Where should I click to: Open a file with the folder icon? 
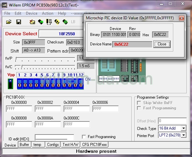[9, 22]
